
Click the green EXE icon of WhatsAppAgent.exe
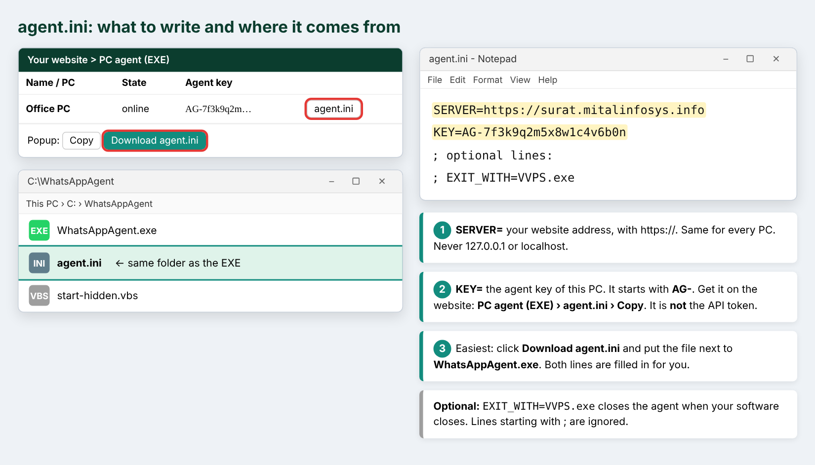(x=39, y=231)
